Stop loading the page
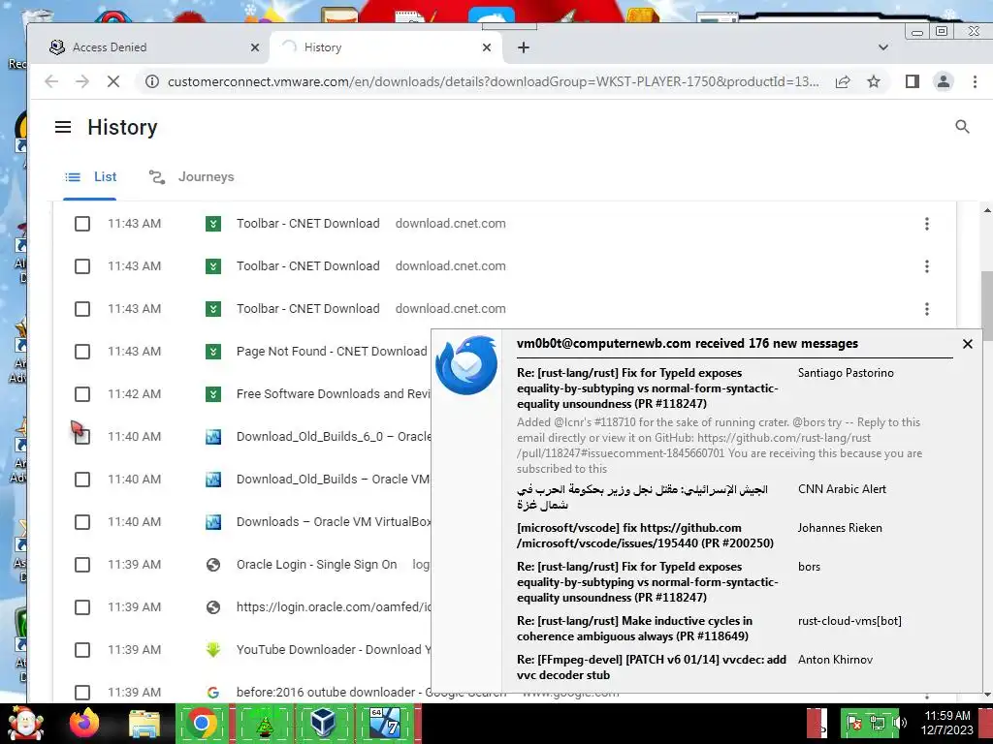 (113, 81)
